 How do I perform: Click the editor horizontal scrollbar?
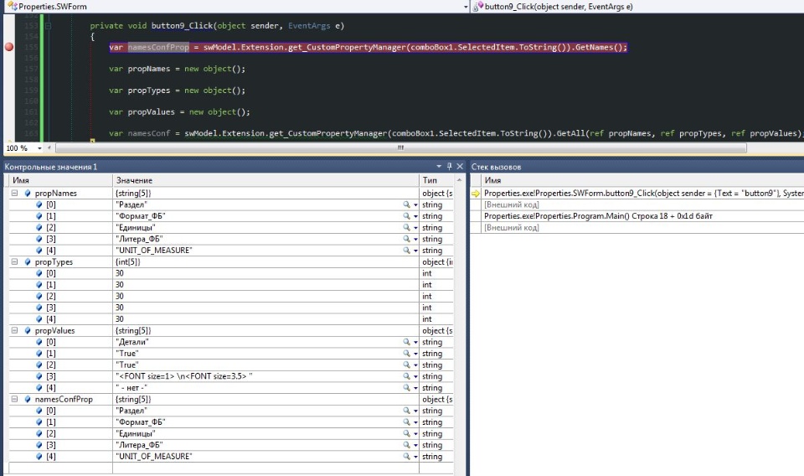click(x=401, y=148)
